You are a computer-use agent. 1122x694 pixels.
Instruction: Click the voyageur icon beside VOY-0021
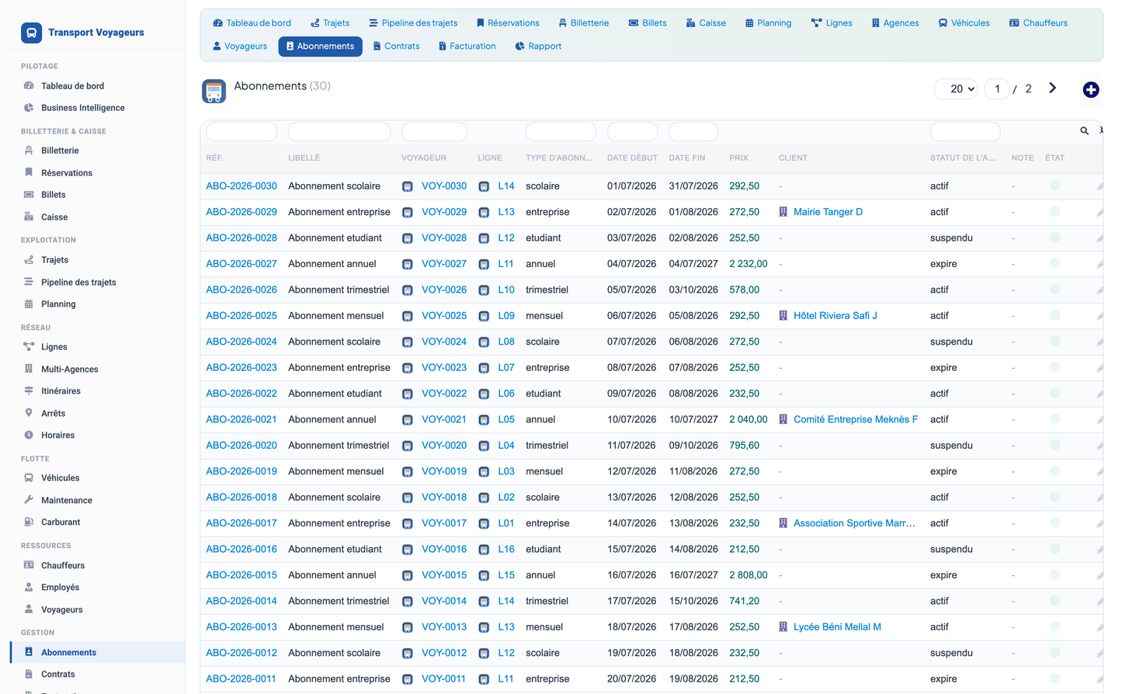(x=408, y=420)
